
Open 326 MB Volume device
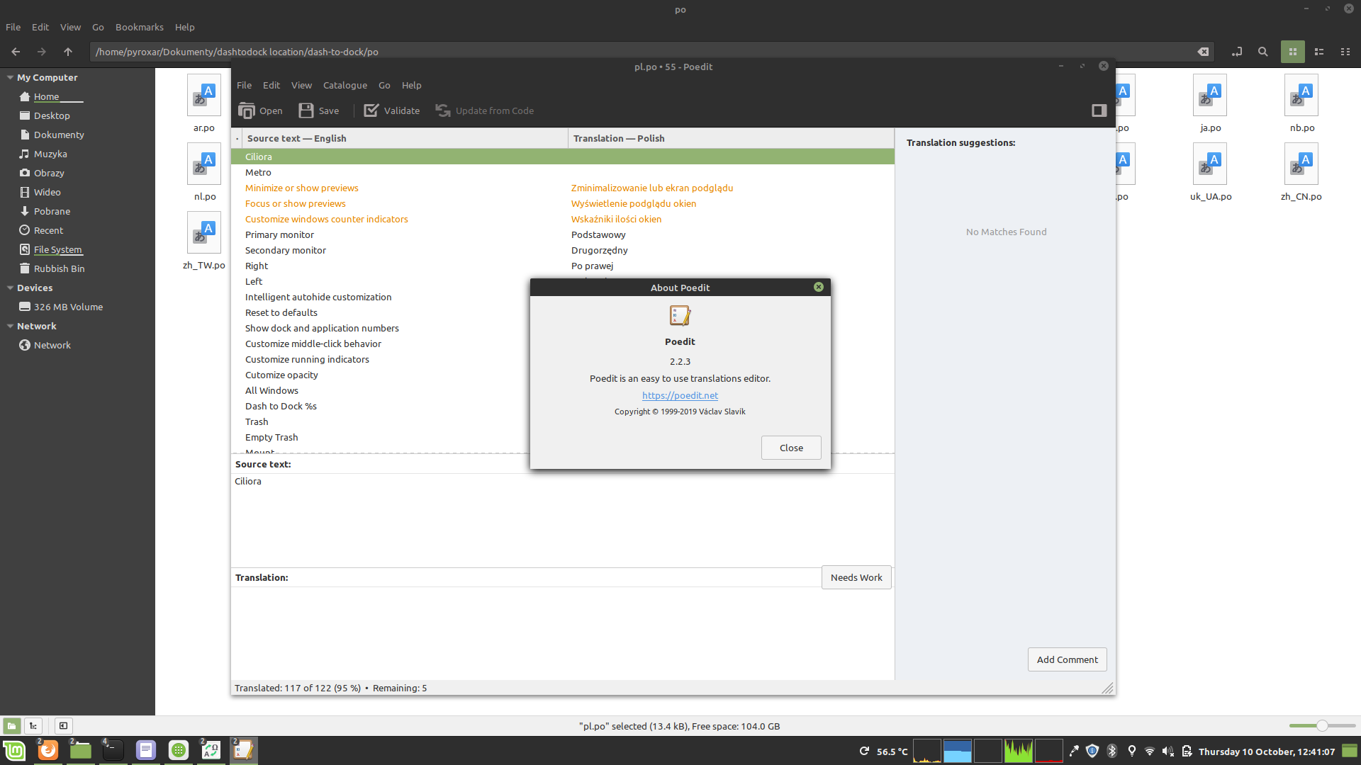[x=68, y=307]
